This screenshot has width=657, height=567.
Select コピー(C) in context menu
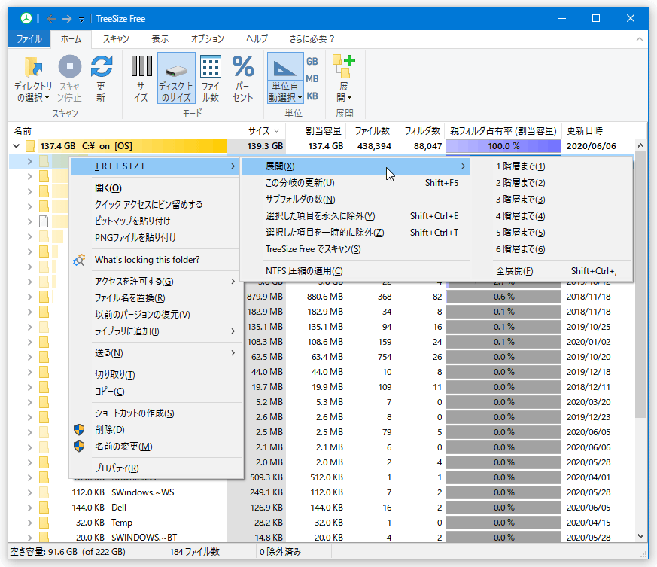tap(155, 392)
